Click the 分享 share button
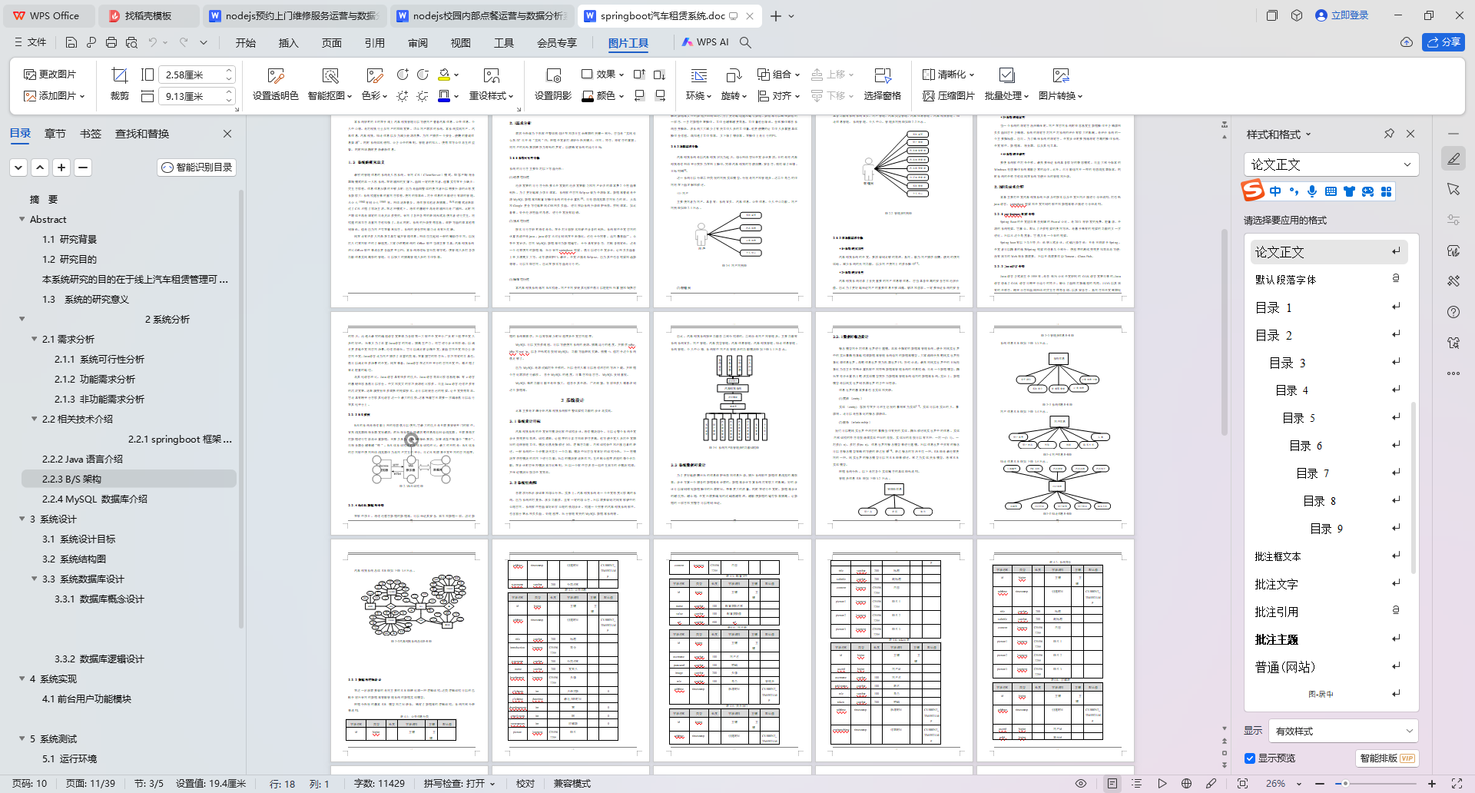The image size is (1475, 793). 1444,42
